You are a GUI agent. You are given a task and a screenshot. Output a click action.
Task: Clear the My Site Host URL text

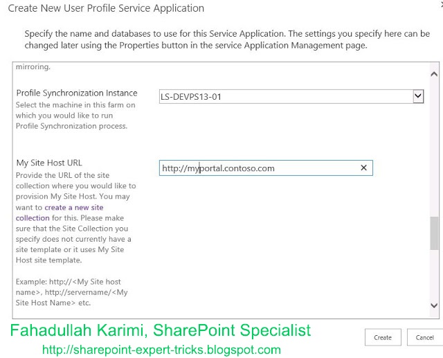[363, 168]
